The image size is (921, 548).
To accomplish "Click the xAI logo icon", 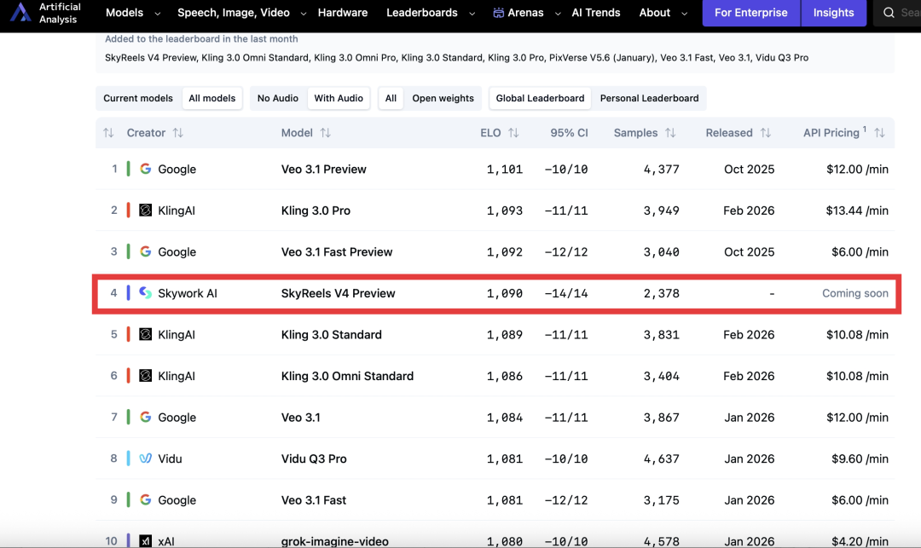I will click(x=146, y=541).
